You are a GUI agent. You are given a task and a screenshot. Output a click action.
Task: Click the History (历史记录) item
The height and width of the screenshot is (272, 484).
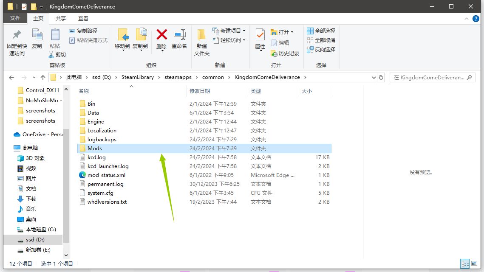point(285,53)
